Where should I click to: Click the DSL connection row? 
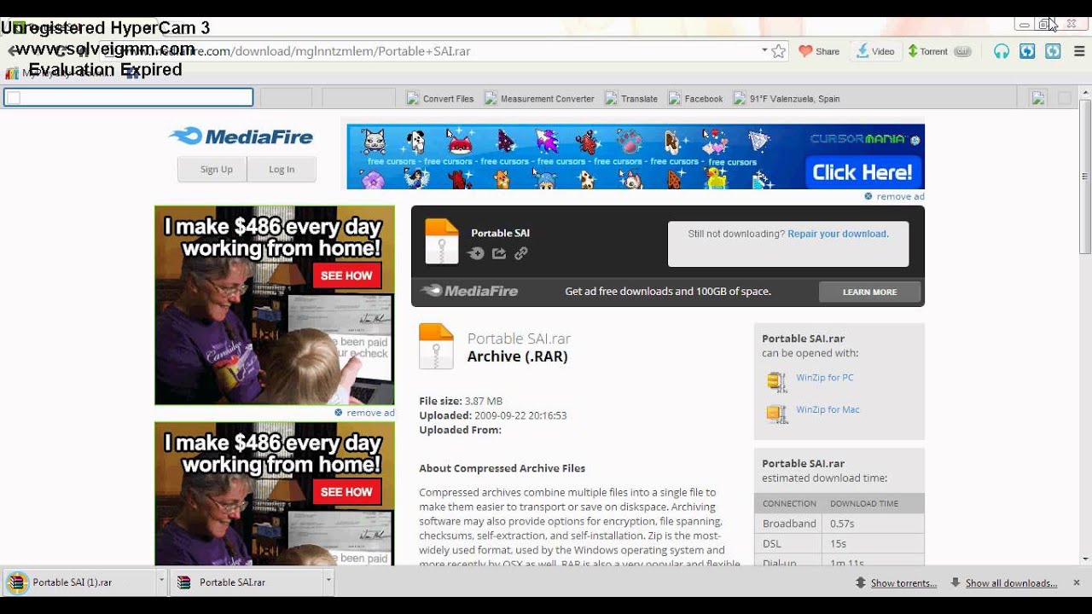click(839, 544)
